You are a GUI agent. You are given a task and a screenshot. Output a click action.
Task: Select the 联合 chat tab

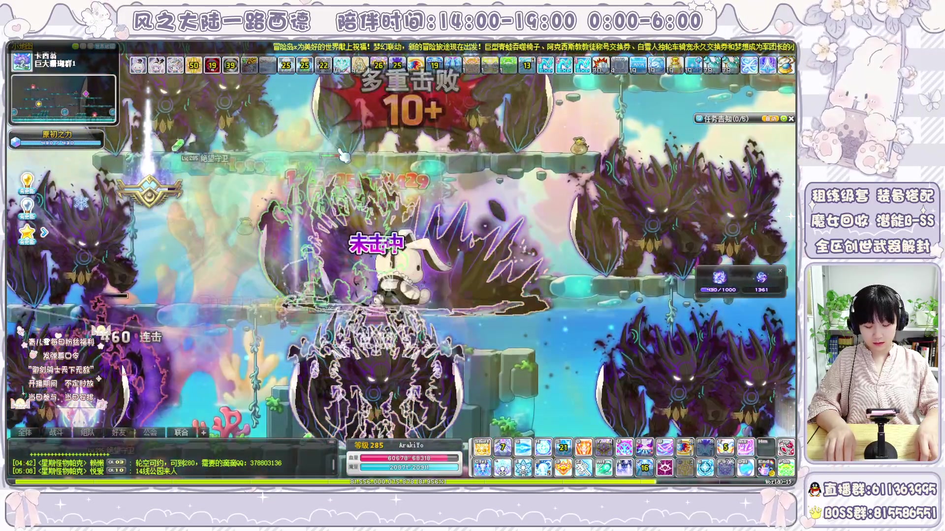pos(181,432)
